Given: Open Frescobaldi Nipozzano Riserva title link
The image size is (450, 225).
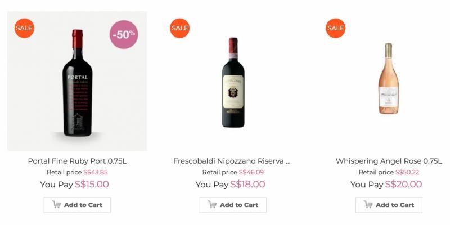Looking at the screenshot, I should (232, 161).
